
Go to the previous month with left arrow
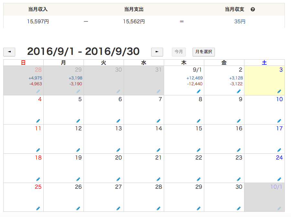[x=9, y=52]
